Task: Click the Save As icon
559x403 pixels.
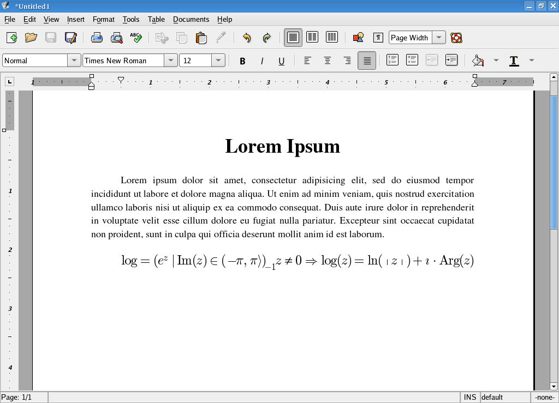Action: [70, 38]
